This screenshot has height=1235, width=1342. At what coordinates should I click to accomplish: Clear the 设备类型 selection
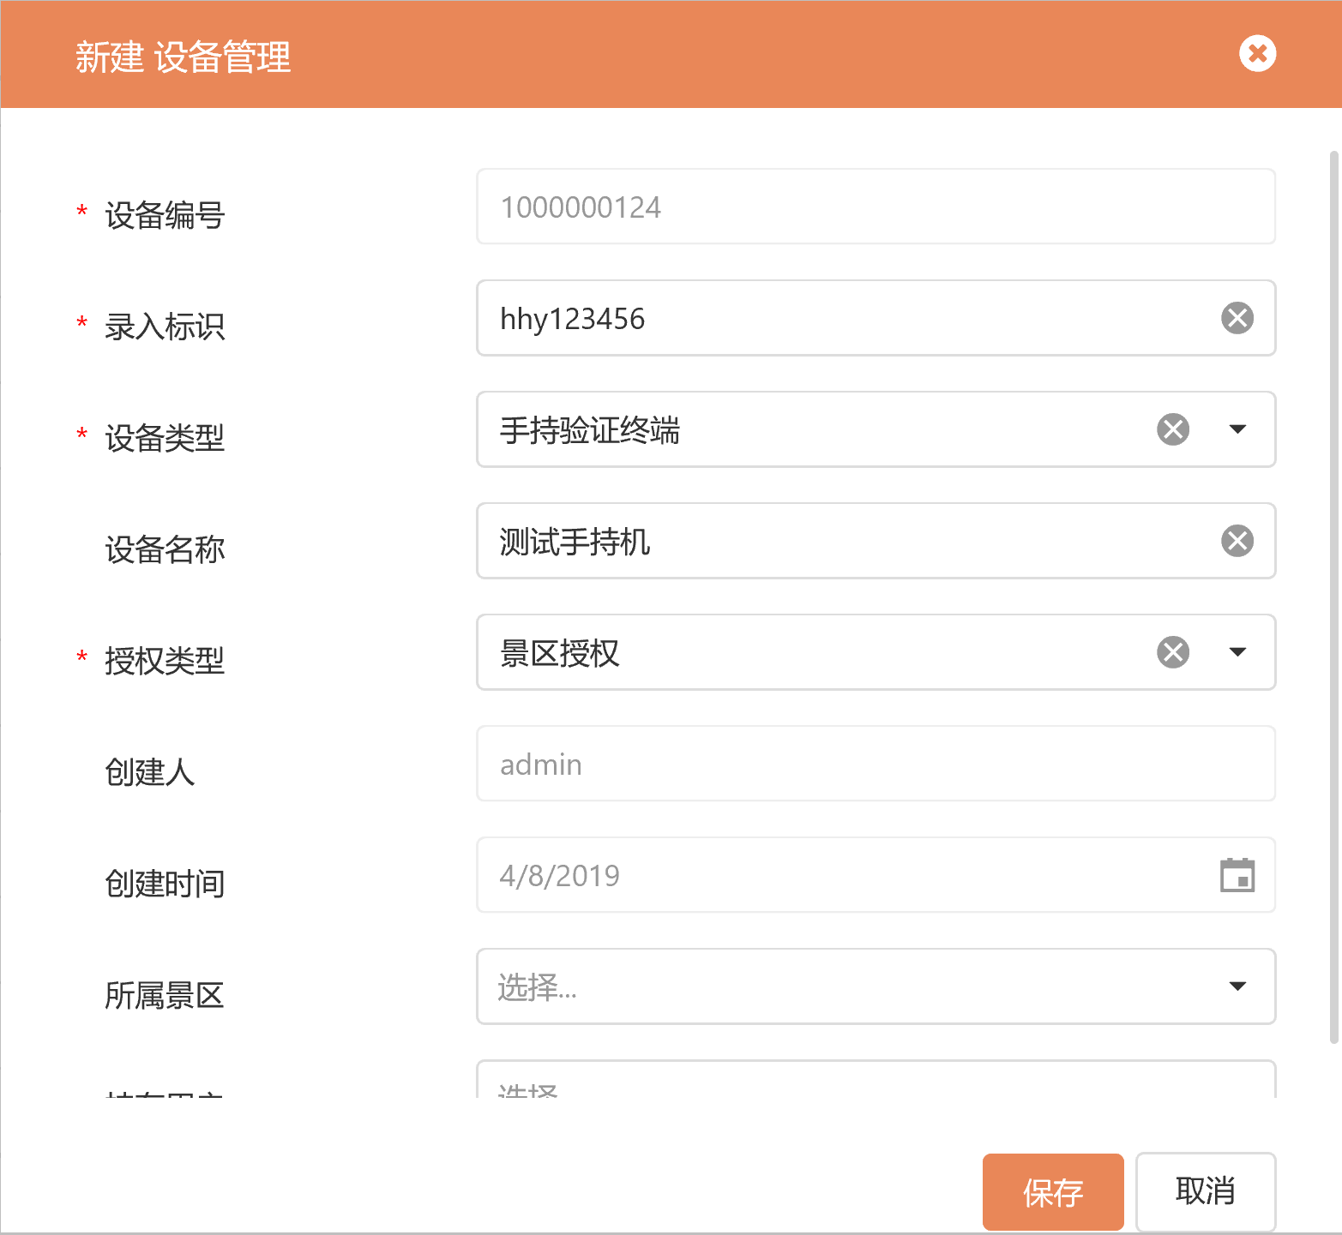coord(1172,429)
